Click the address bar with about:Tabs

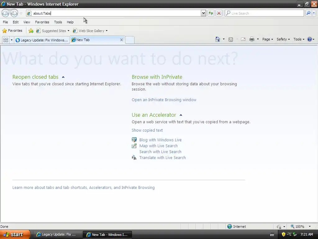(114, 13)
